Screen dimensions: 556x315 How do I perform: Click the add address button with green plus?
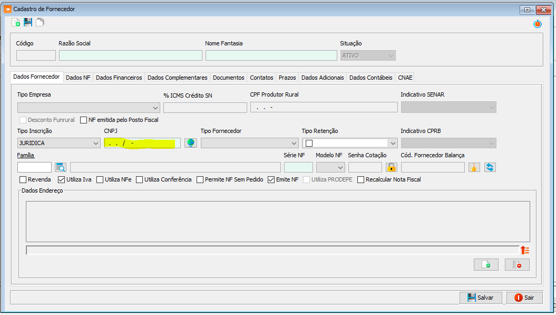tap(485, 265)
